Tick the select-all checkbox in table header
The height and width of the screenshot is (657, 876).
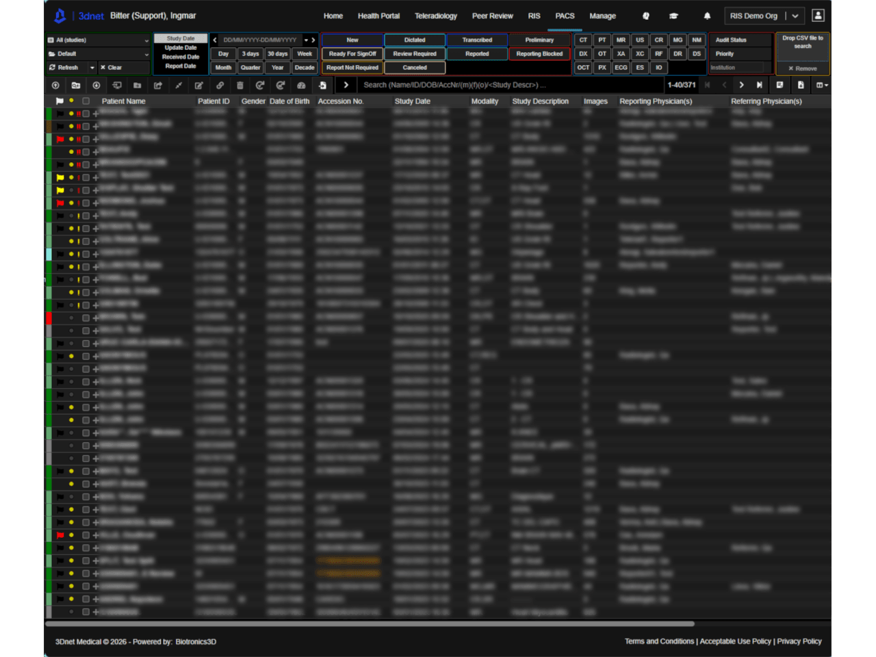coord(86,101)
